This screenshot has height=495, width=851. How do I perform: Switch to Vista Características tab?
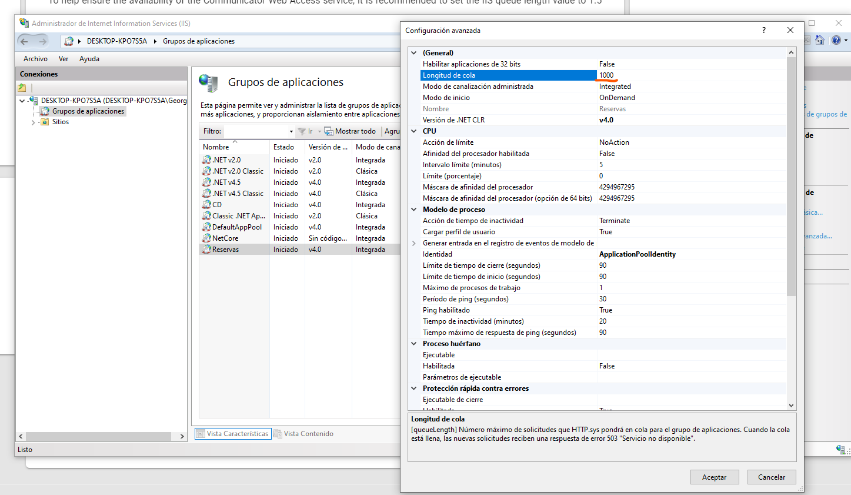[x=233, y=434]
